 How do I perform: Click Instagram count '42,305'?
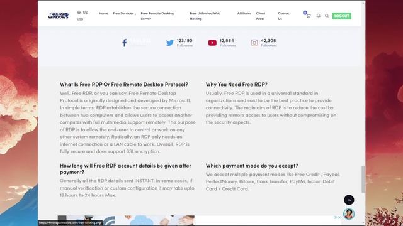pos(268,40)
